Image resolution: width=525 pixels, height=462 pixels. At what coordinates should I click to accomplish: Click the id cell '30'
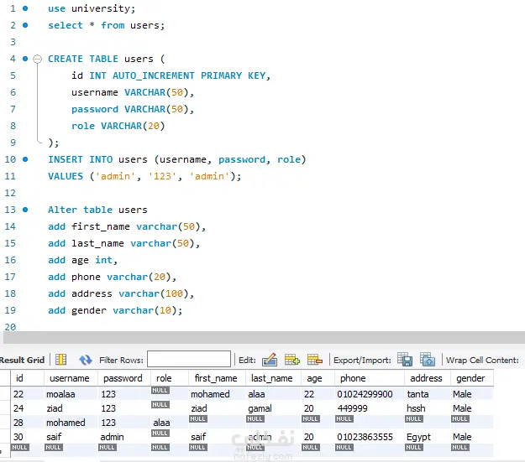[x=27, y=437]
